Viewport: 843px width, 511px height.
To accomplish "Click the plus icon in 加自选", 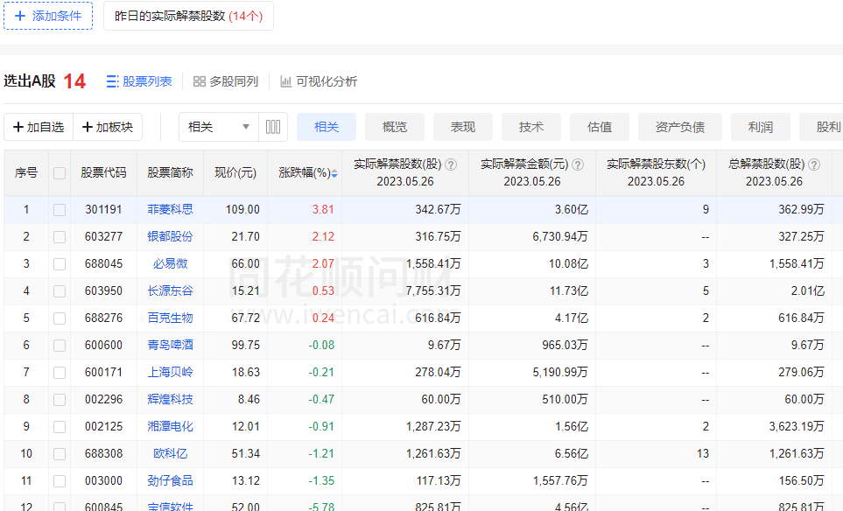I will [x=18, y=127].
